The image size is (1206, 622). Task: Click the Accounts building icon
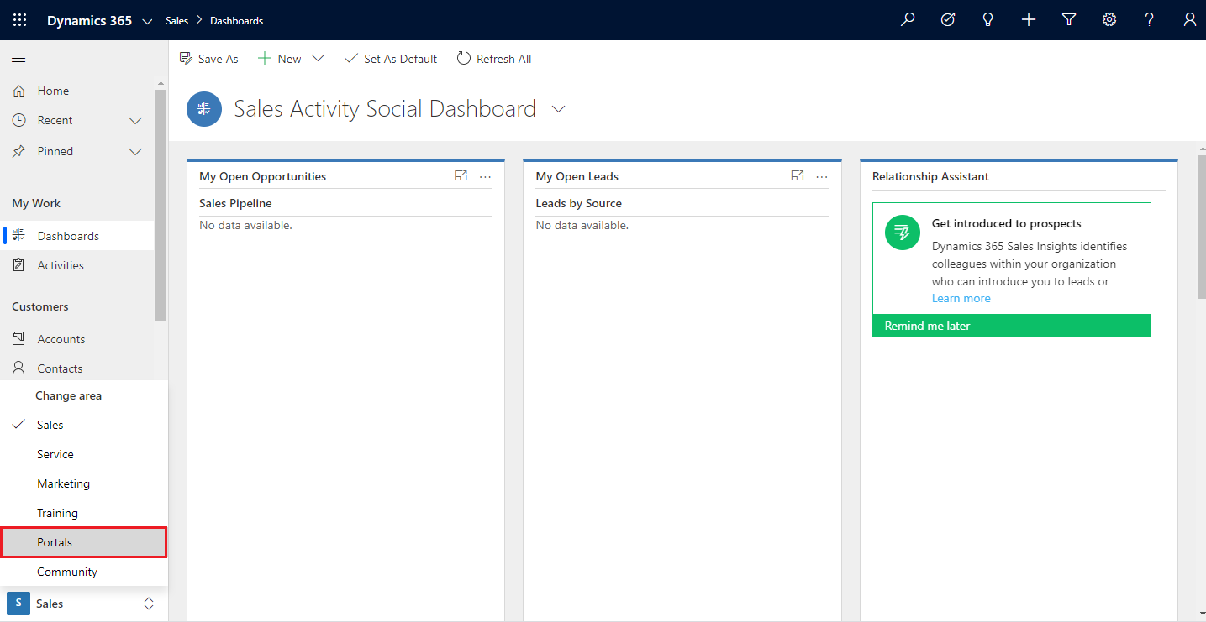coord(19,339)
